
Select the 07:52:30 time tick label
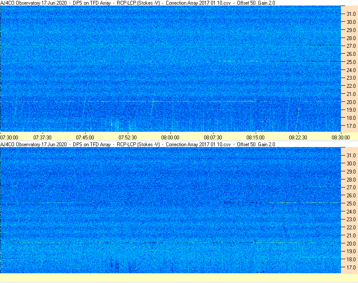click(127, 138)
